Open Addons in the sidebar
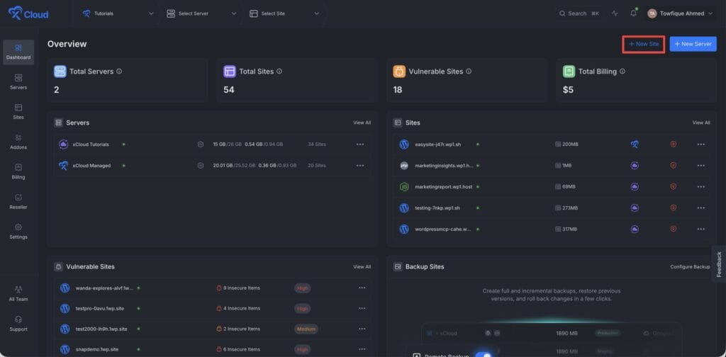726x357 pixels. [x=18, y=142]
